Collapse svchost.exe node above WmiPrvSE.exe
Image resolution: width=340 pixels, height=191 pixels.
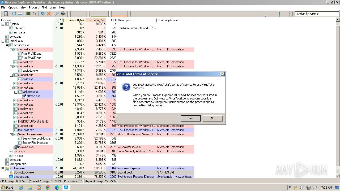tap(11, 49)
